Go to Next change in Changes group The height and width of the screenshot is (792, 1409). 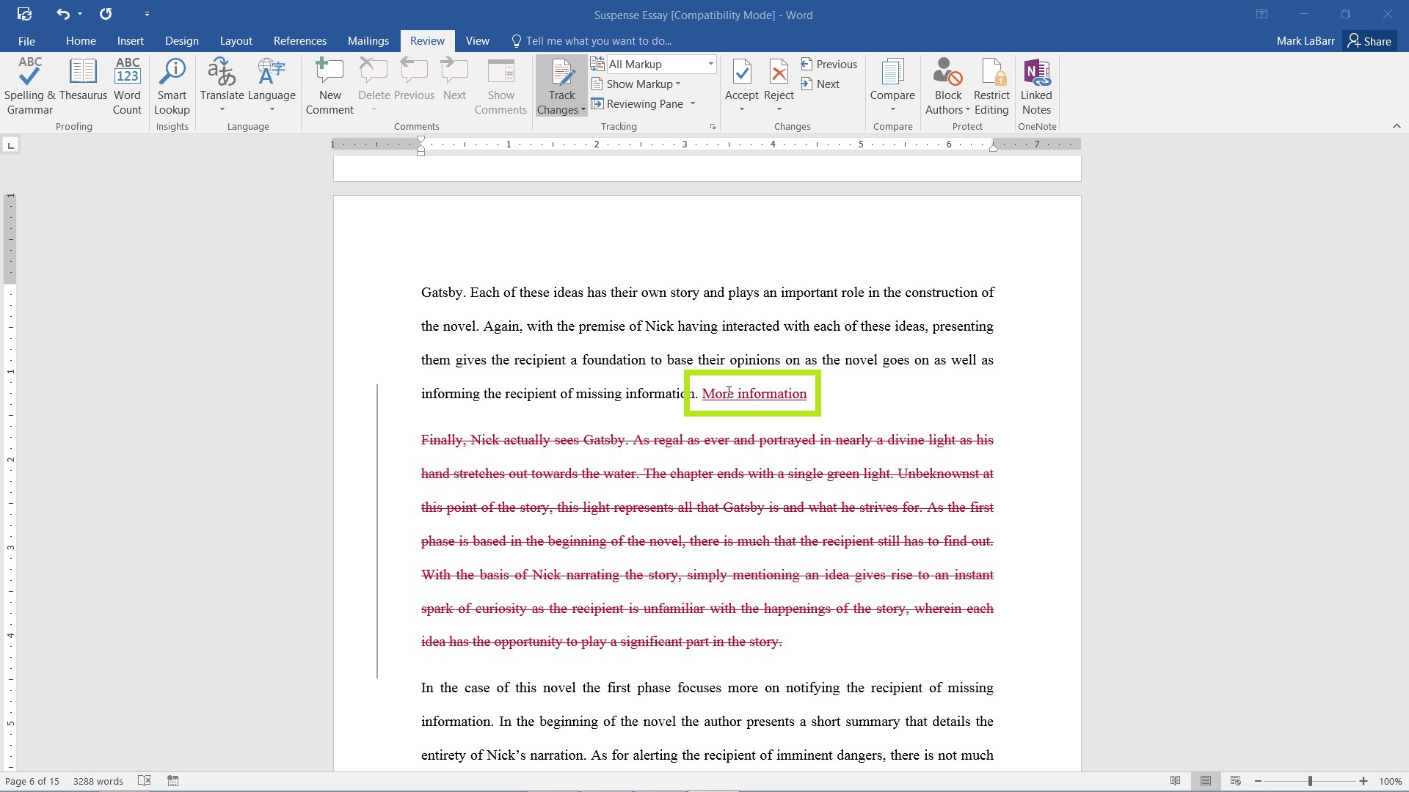pyautogui.click(x=820, y=84)
